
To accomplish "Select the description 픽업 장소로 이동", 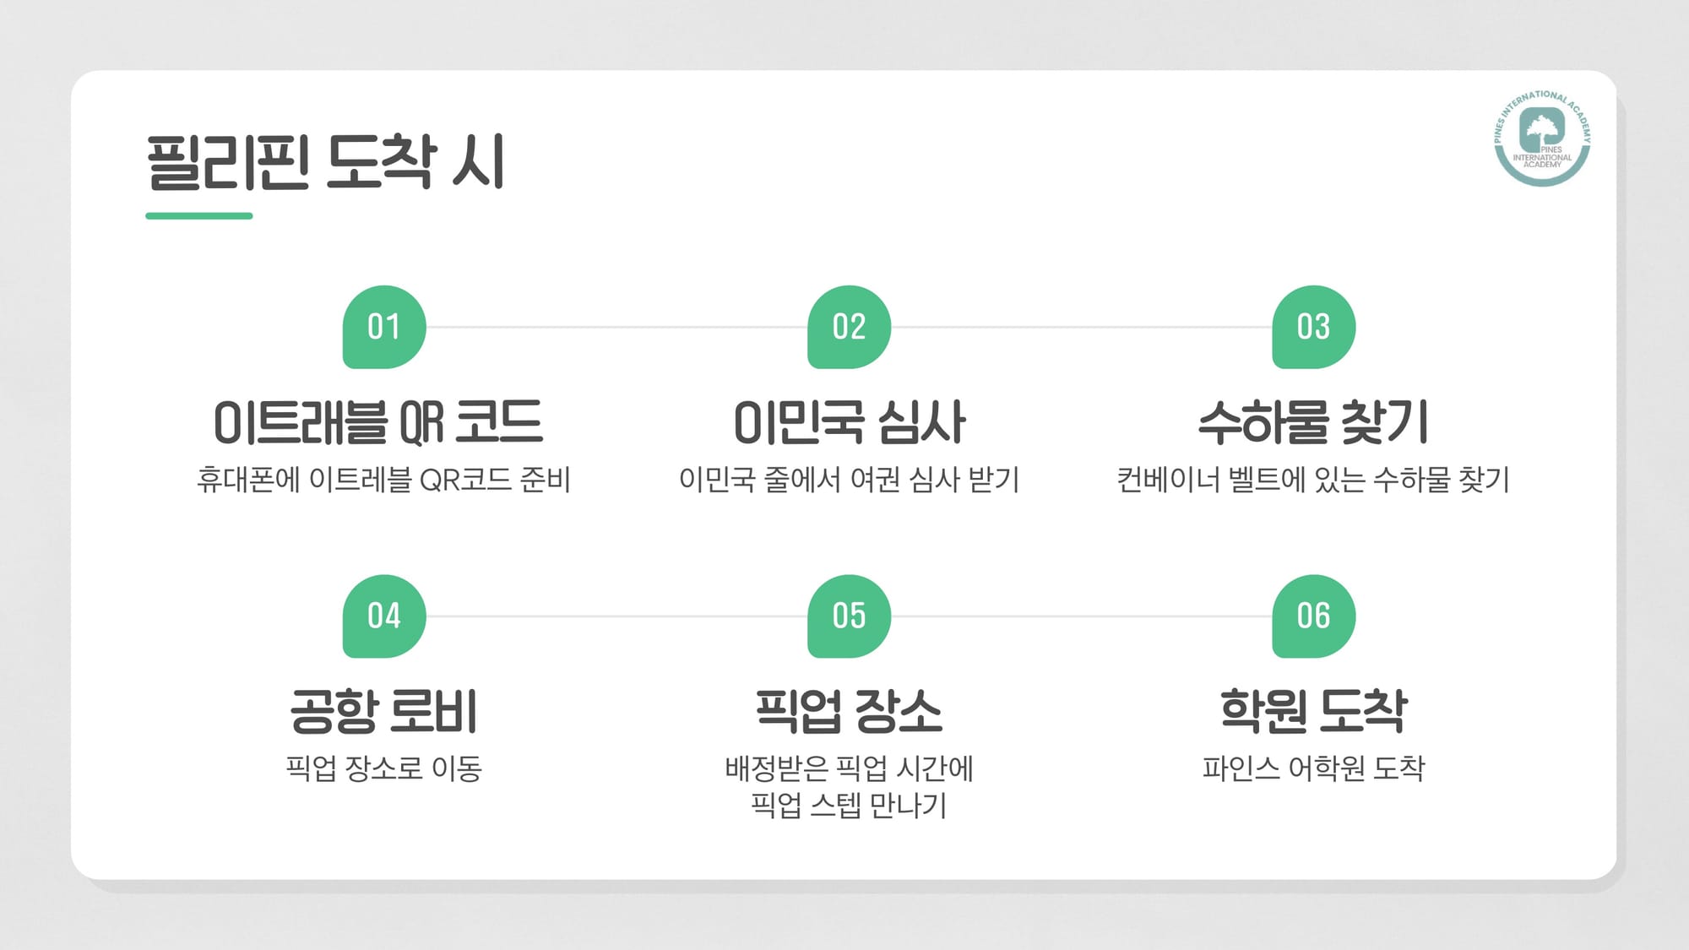I will [x=384, y=768].
